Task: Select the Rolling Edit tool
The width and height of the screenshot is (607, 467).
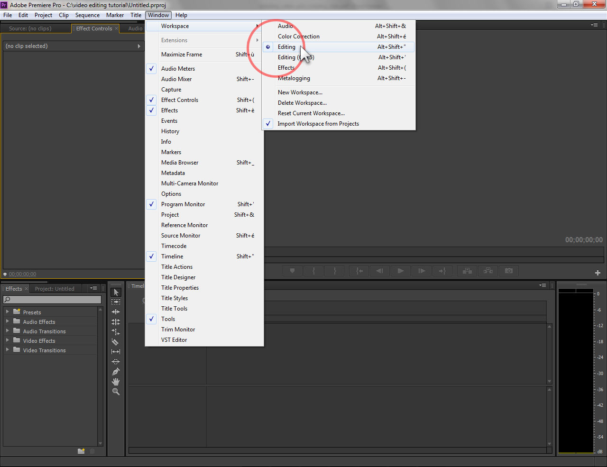Action: pos(116,322)
